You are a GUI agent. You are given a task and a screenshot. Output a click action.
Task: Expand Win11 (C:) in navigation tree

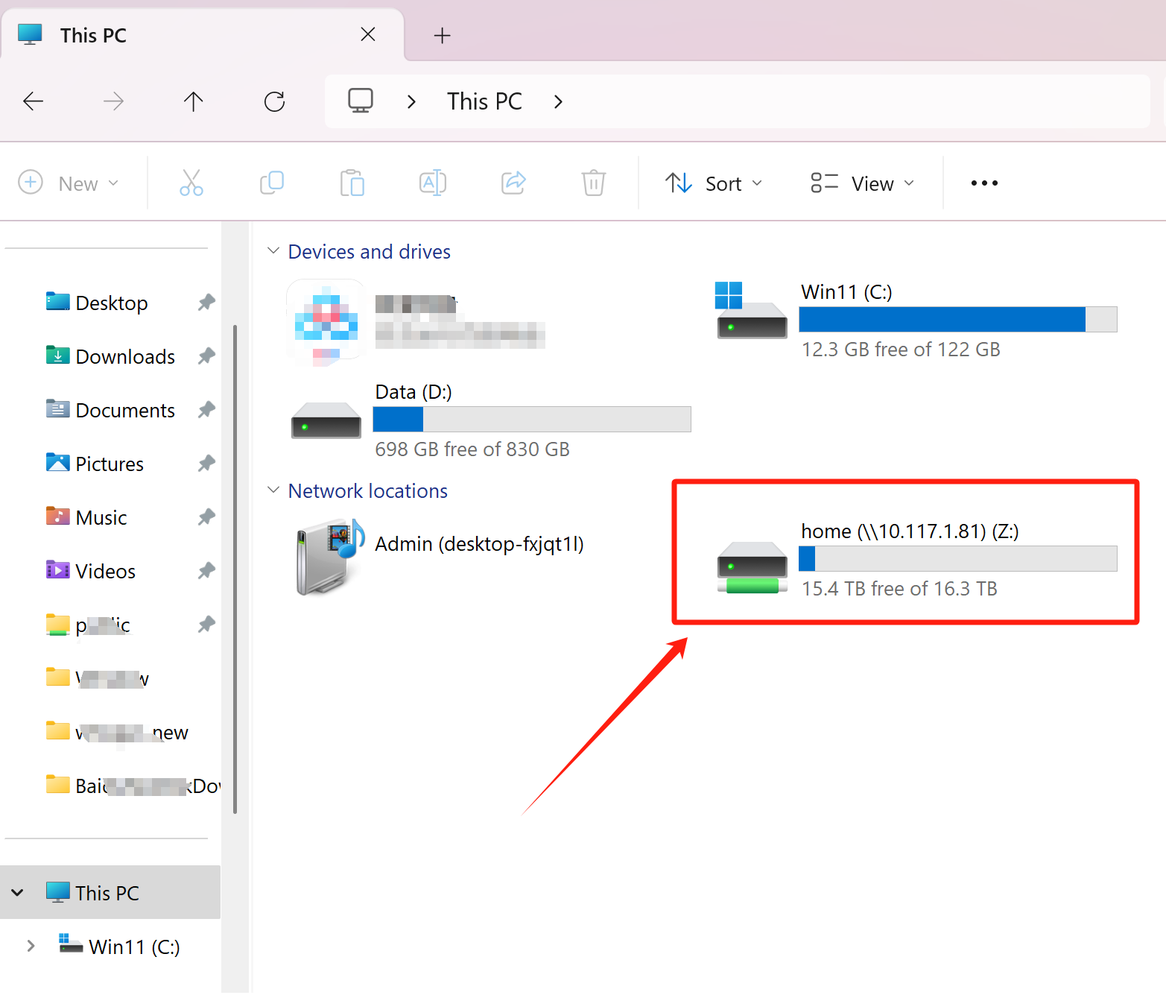pos(31,946)
